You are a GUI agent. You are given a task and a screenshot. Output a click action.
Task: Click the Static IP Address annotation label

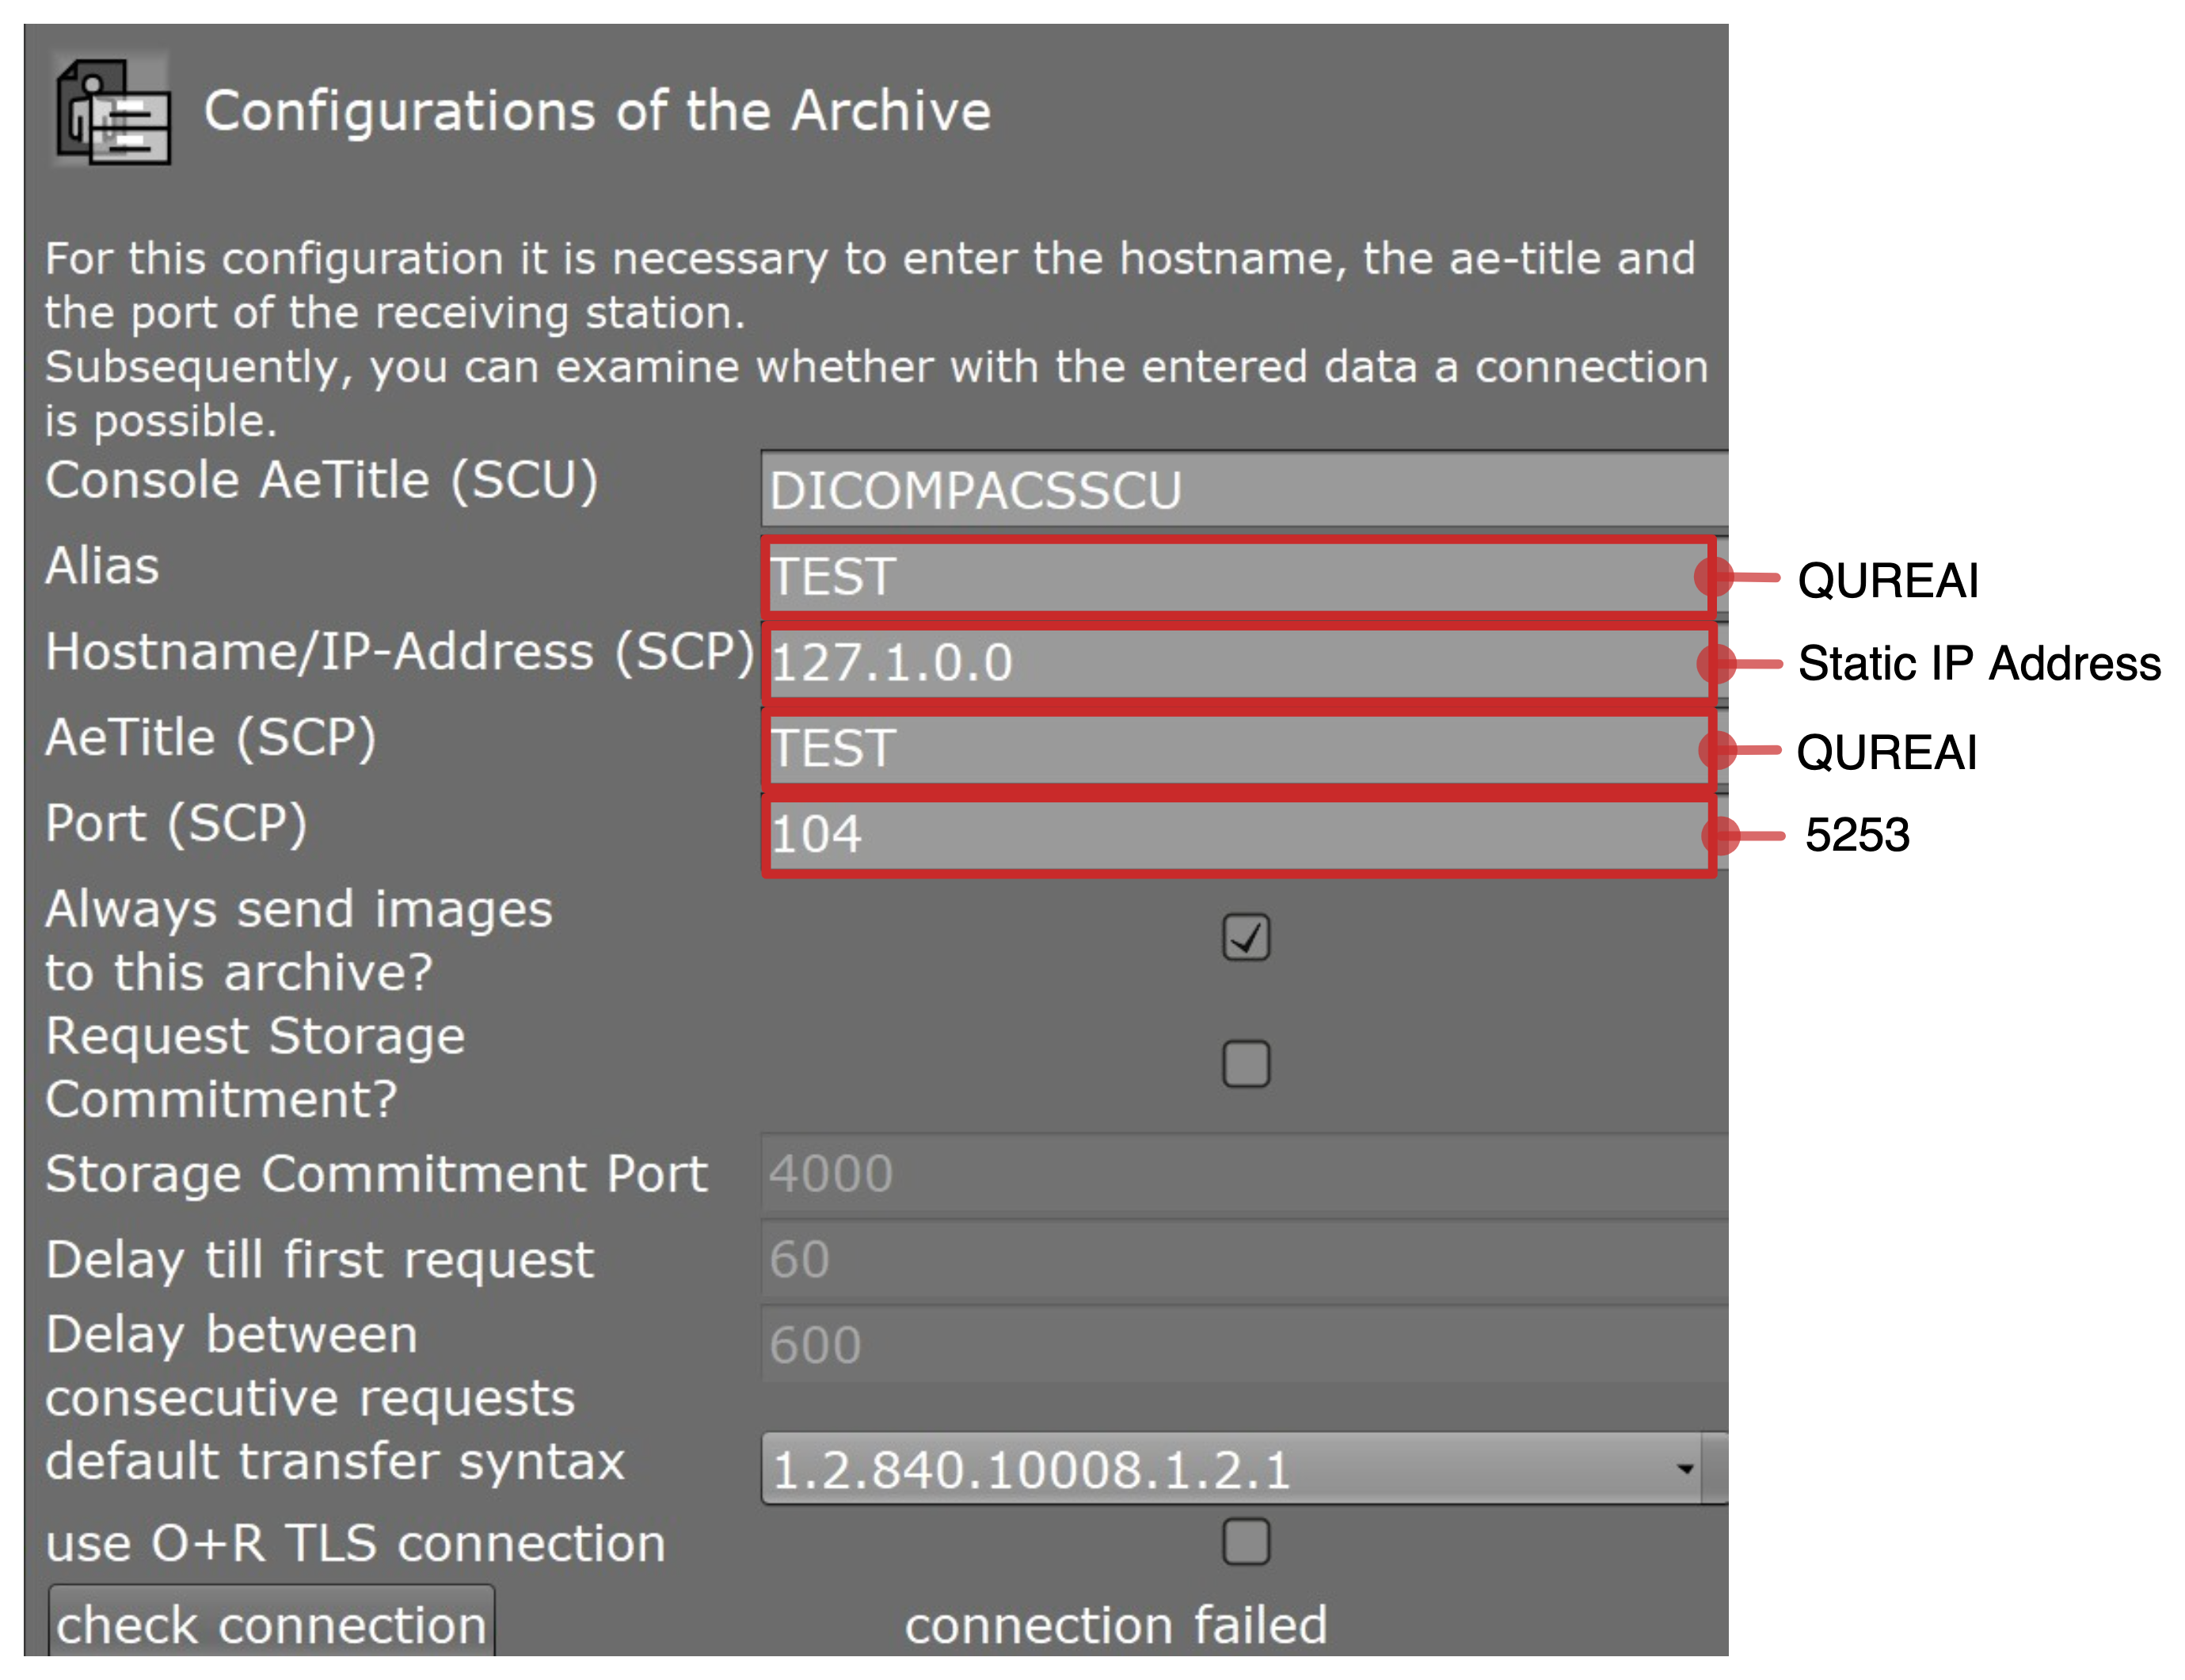point(1979,664)
